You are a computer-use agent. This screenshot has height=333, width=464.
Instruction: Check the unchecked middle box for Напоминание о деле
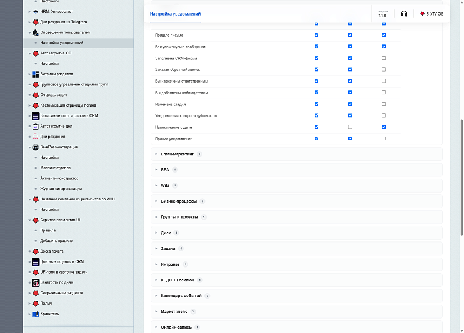(x=350, y=127)
